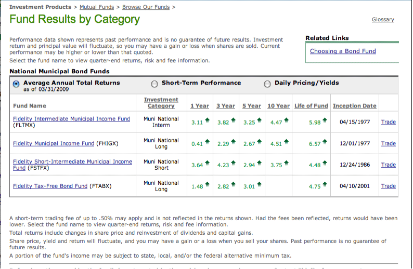Screen dimensions: 413x269
Task: Open Fidelity Intermediate Municipal Income Fund link
Action: 71,119
